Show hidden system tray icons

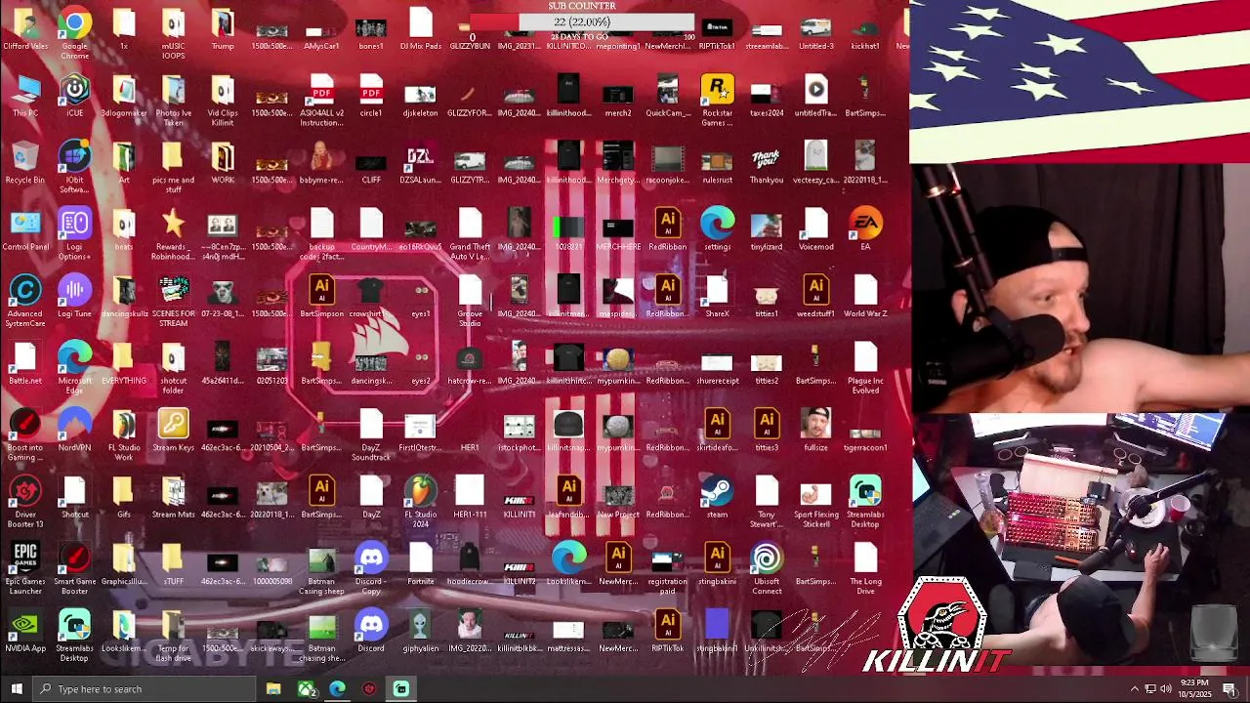click(x=1135, y=689)
